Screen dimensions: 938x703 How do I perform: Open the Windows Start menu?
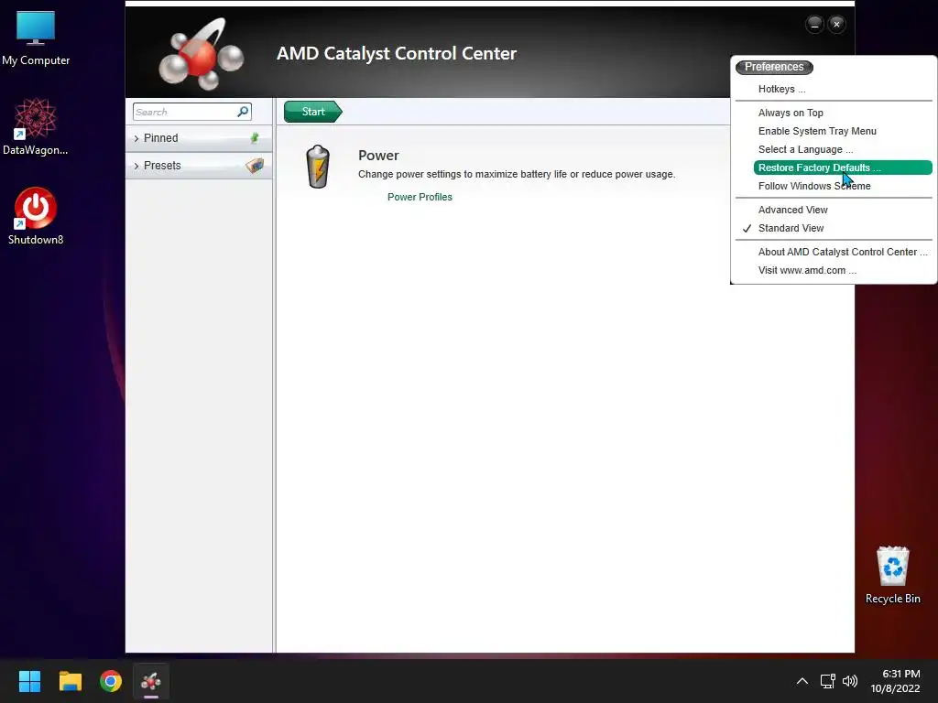[29, 681]
